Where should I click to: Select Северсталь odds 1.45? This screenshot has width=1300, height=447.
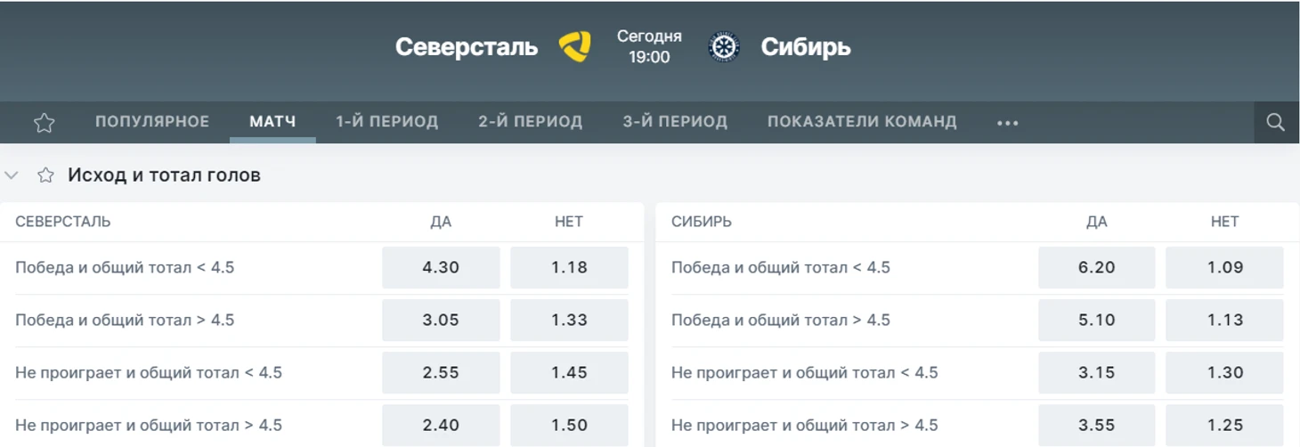coord(569,372)
